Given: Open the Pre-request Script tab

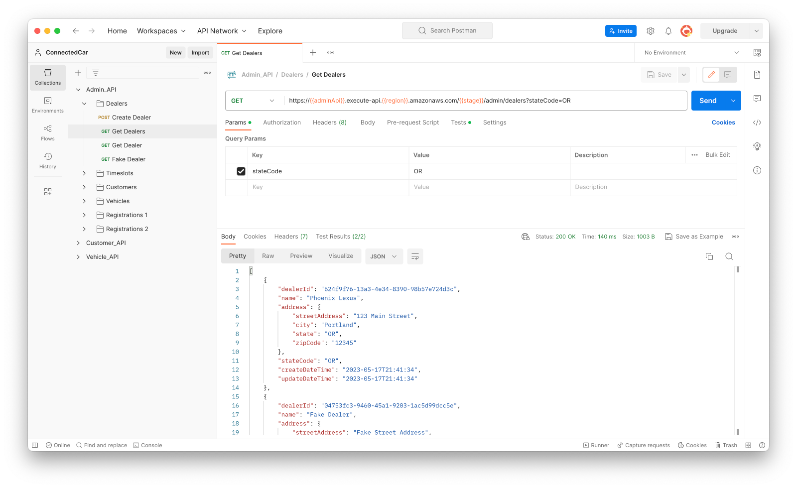Looking at the screenshot, I should (413, 122).
